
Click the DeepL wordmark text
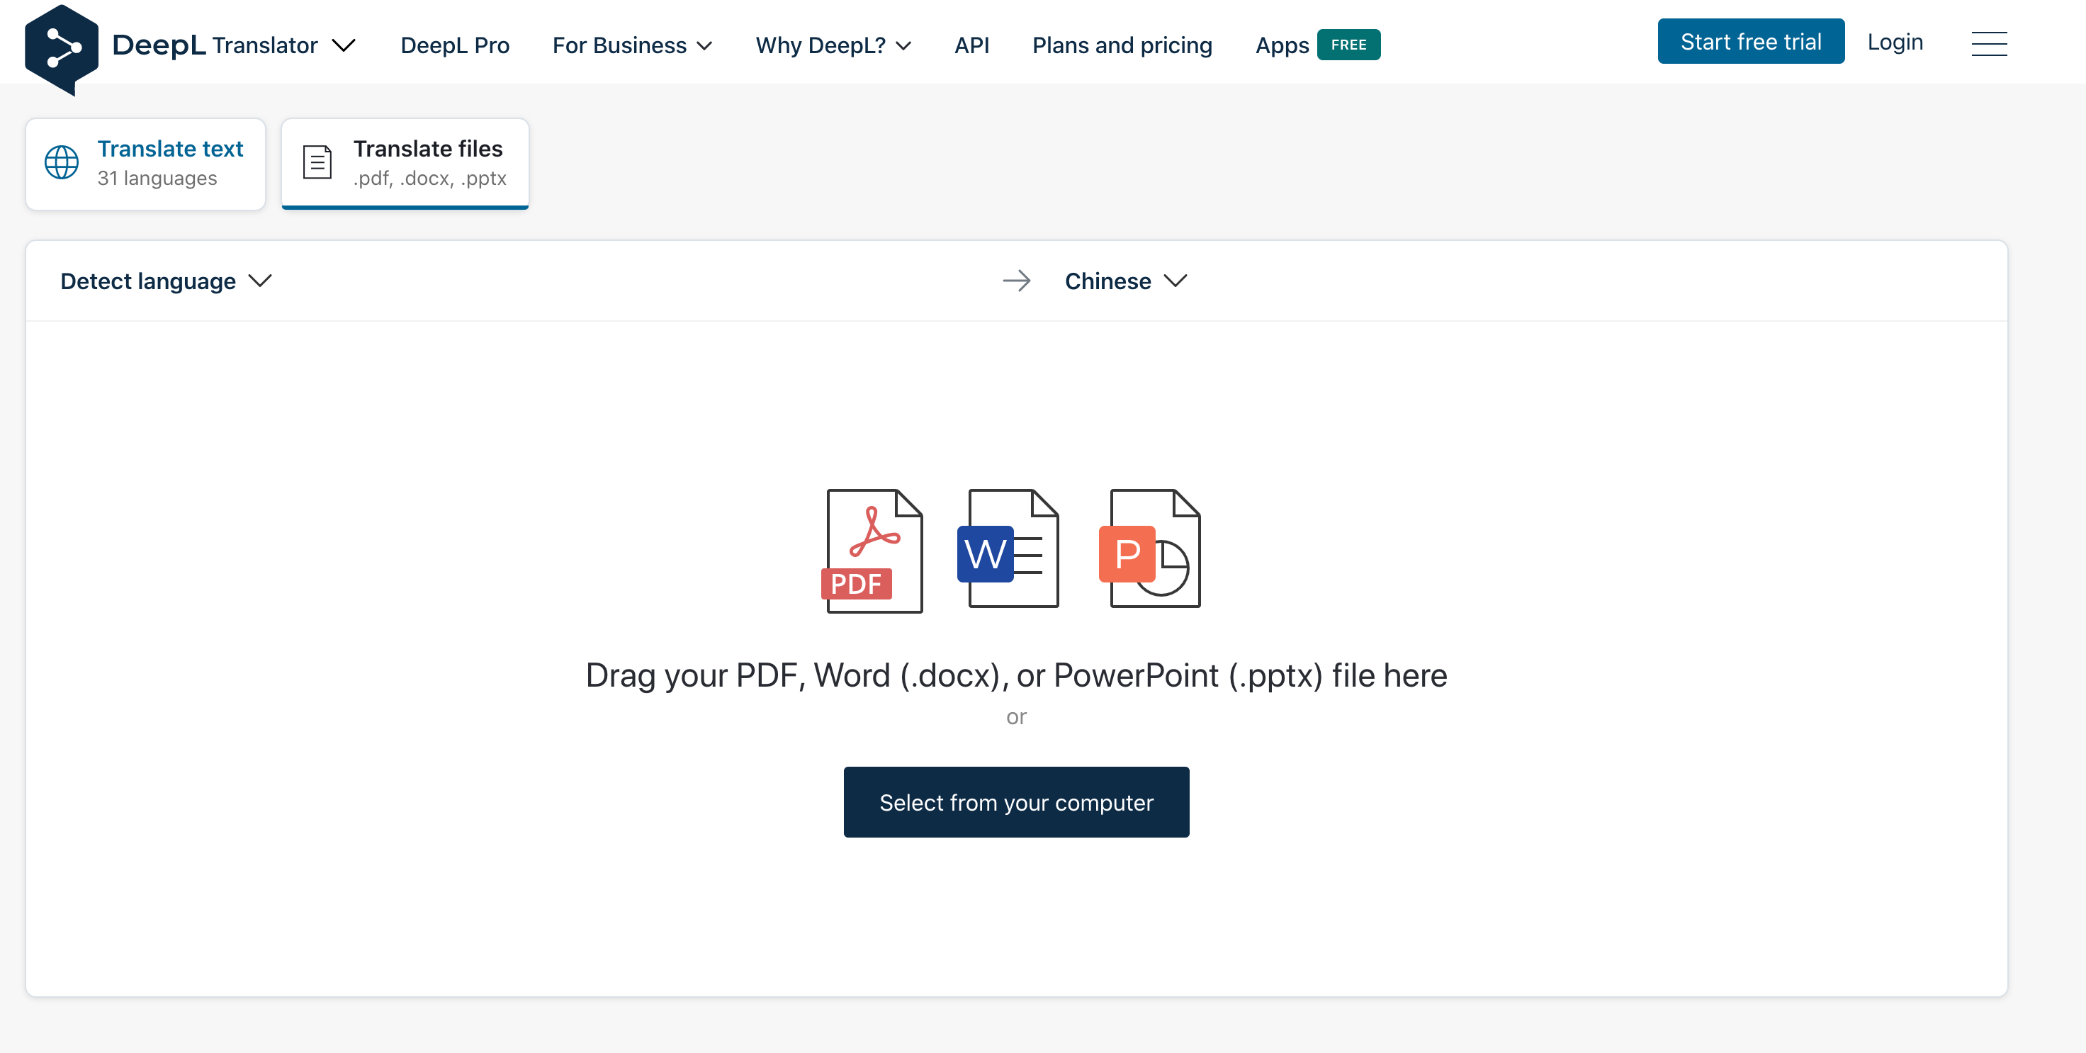[x=159, y=45]
